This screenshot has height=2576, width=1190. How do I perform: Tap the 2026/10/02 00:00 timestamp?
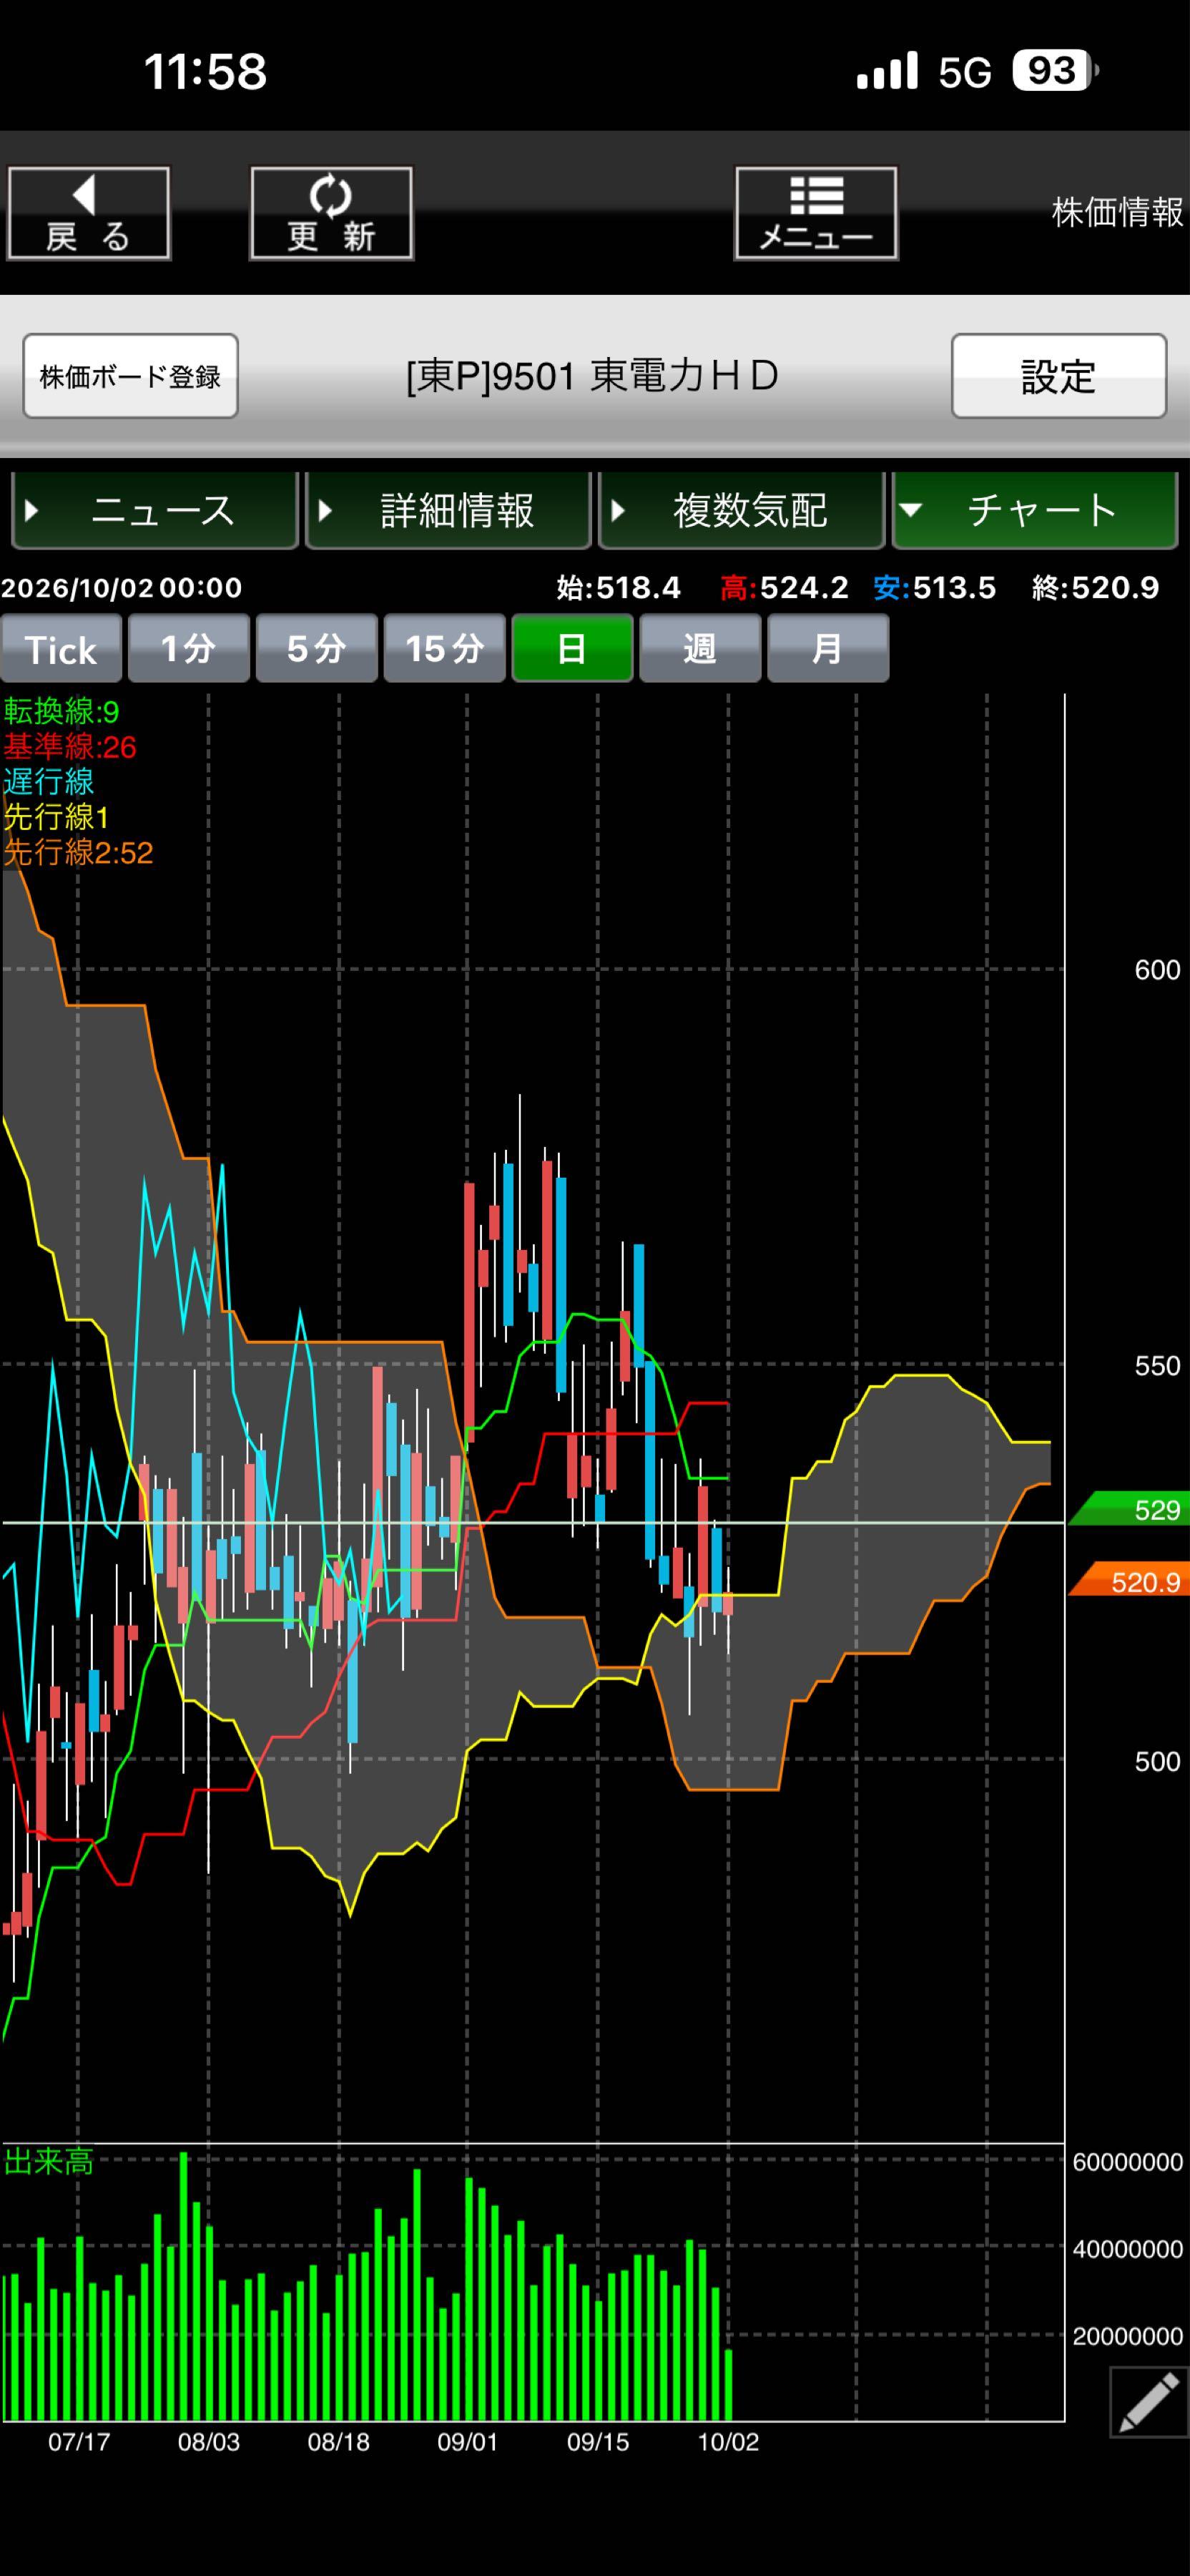coord(122,588)
